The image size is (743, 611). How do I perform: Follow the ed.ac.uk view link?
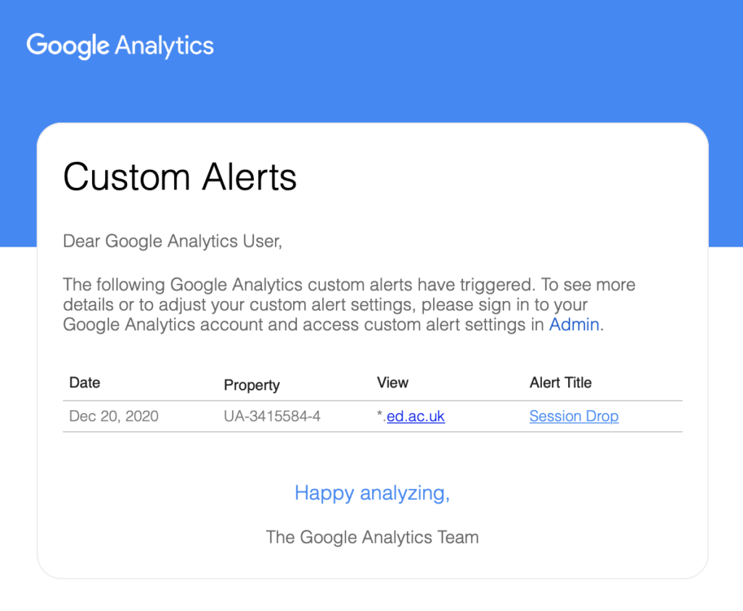click(416, 417)
